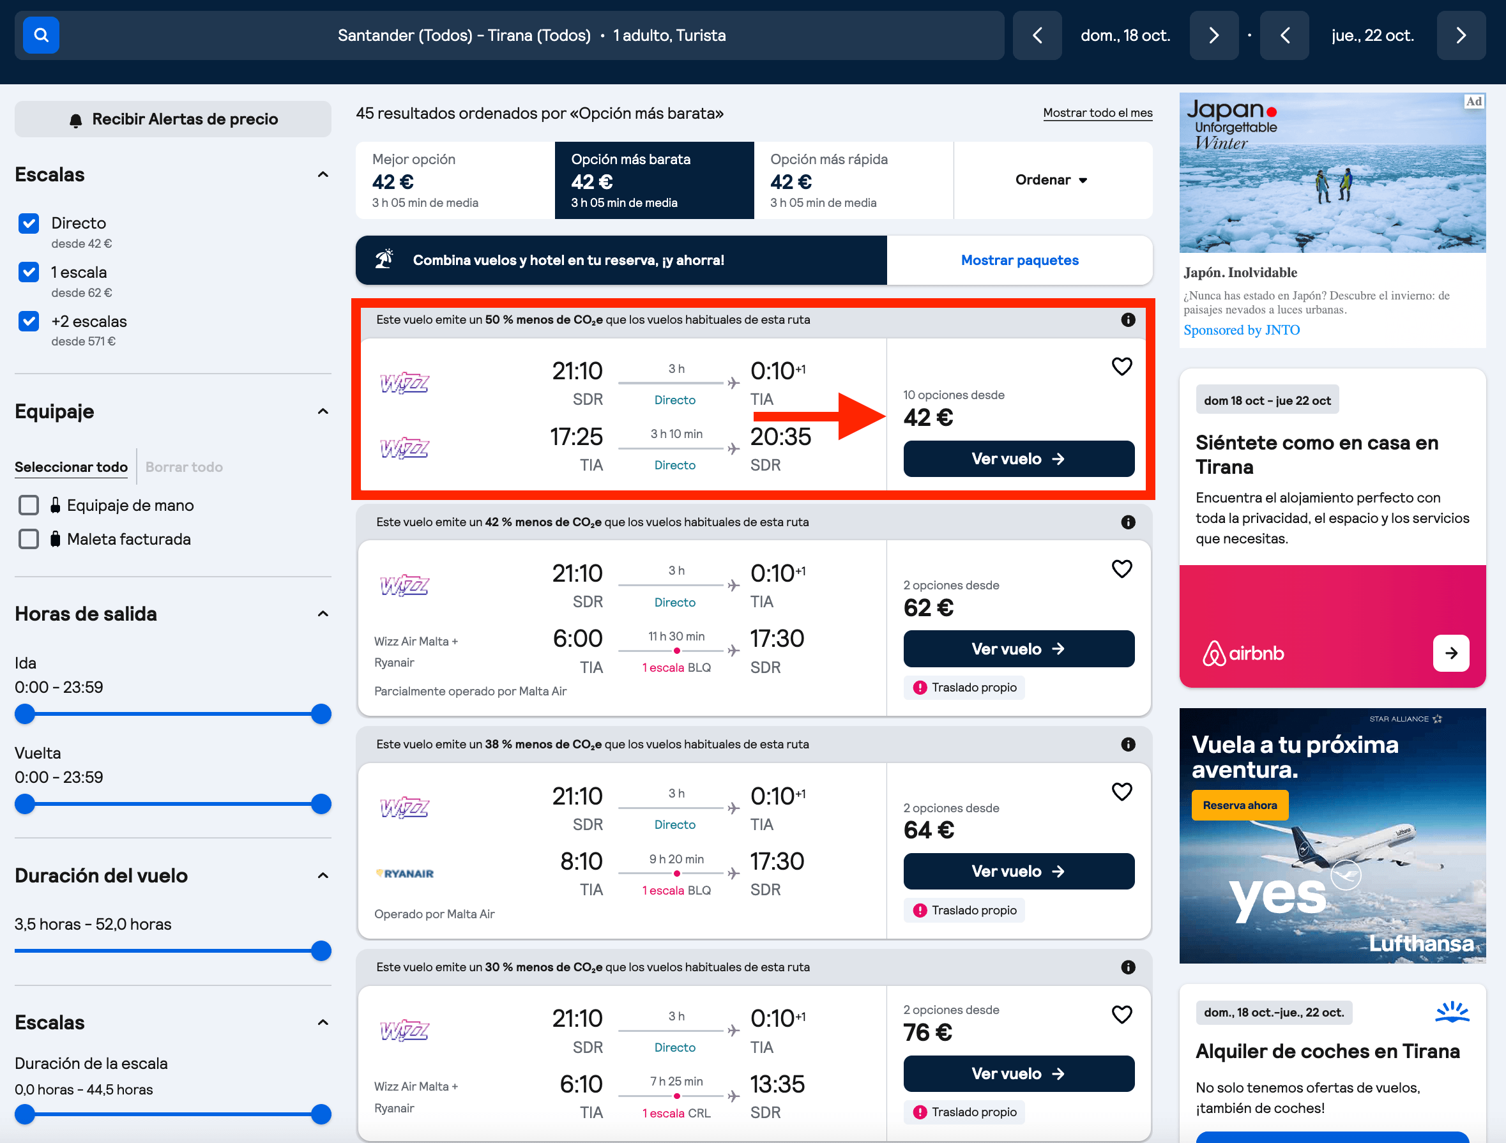This screenshot has width=1506, height=1143.
Task: Click the dom., 18 oct. departure date
Action: coord(1125,35)
